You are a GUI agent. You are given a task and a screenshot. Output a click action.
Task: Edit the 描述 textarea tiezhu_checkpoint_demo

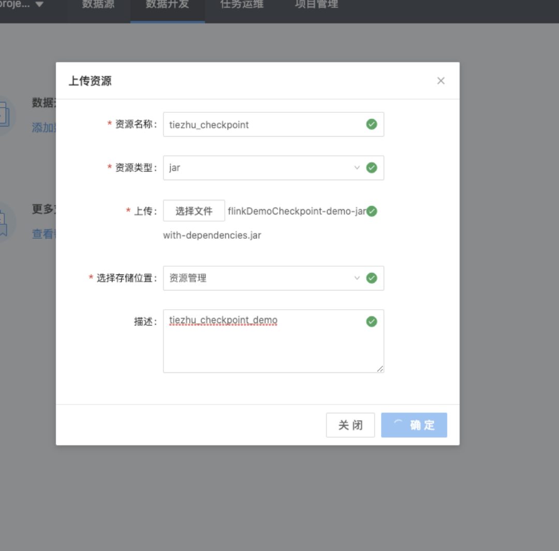pyautogui.click(x=273, y=341)
